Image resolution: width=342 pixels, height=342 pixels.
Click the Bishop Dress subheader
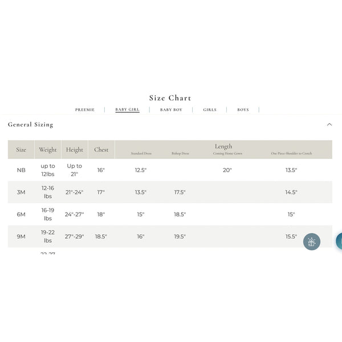click(180, 154)
